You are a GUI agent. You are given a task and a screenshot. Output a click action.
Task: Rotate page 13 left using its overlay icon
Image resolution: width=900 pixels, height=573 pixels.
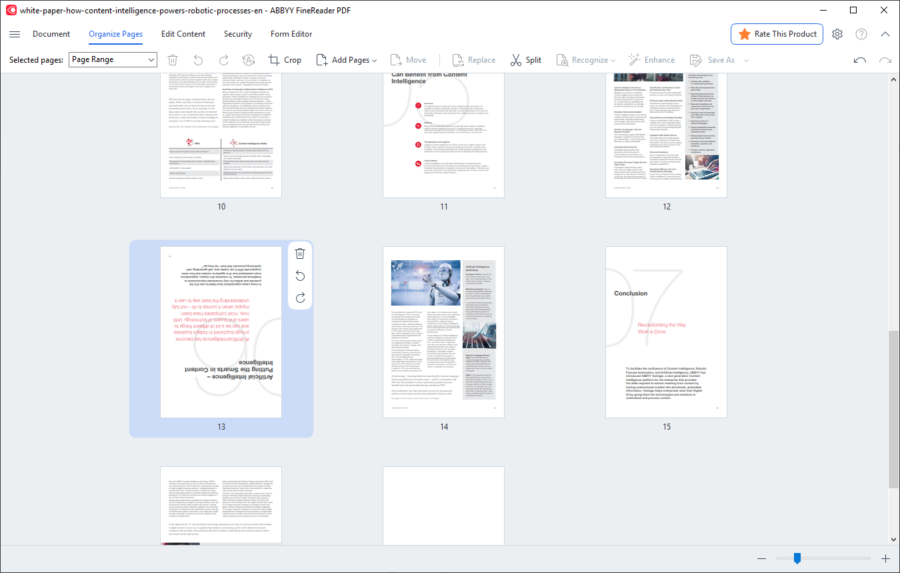pyautogui.click(x=300, y=275)
